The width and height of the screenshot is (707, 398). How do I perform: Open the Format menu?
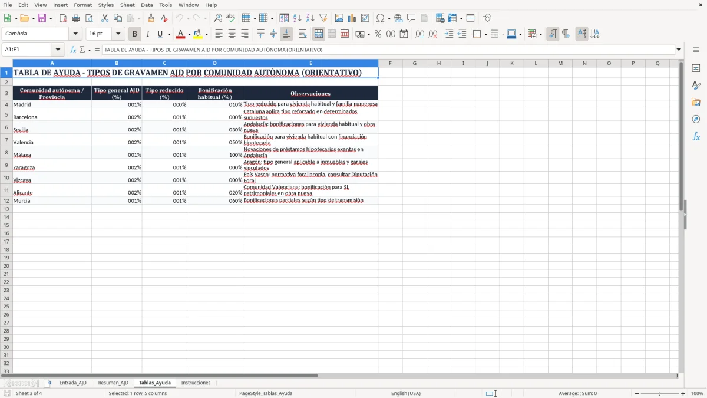(82, 5)
